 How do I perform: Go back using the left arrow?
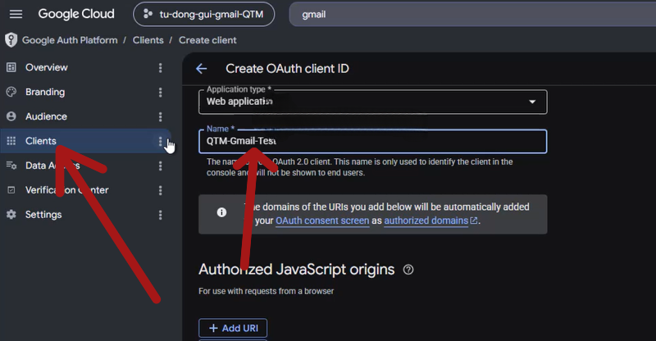pos(201,69)
